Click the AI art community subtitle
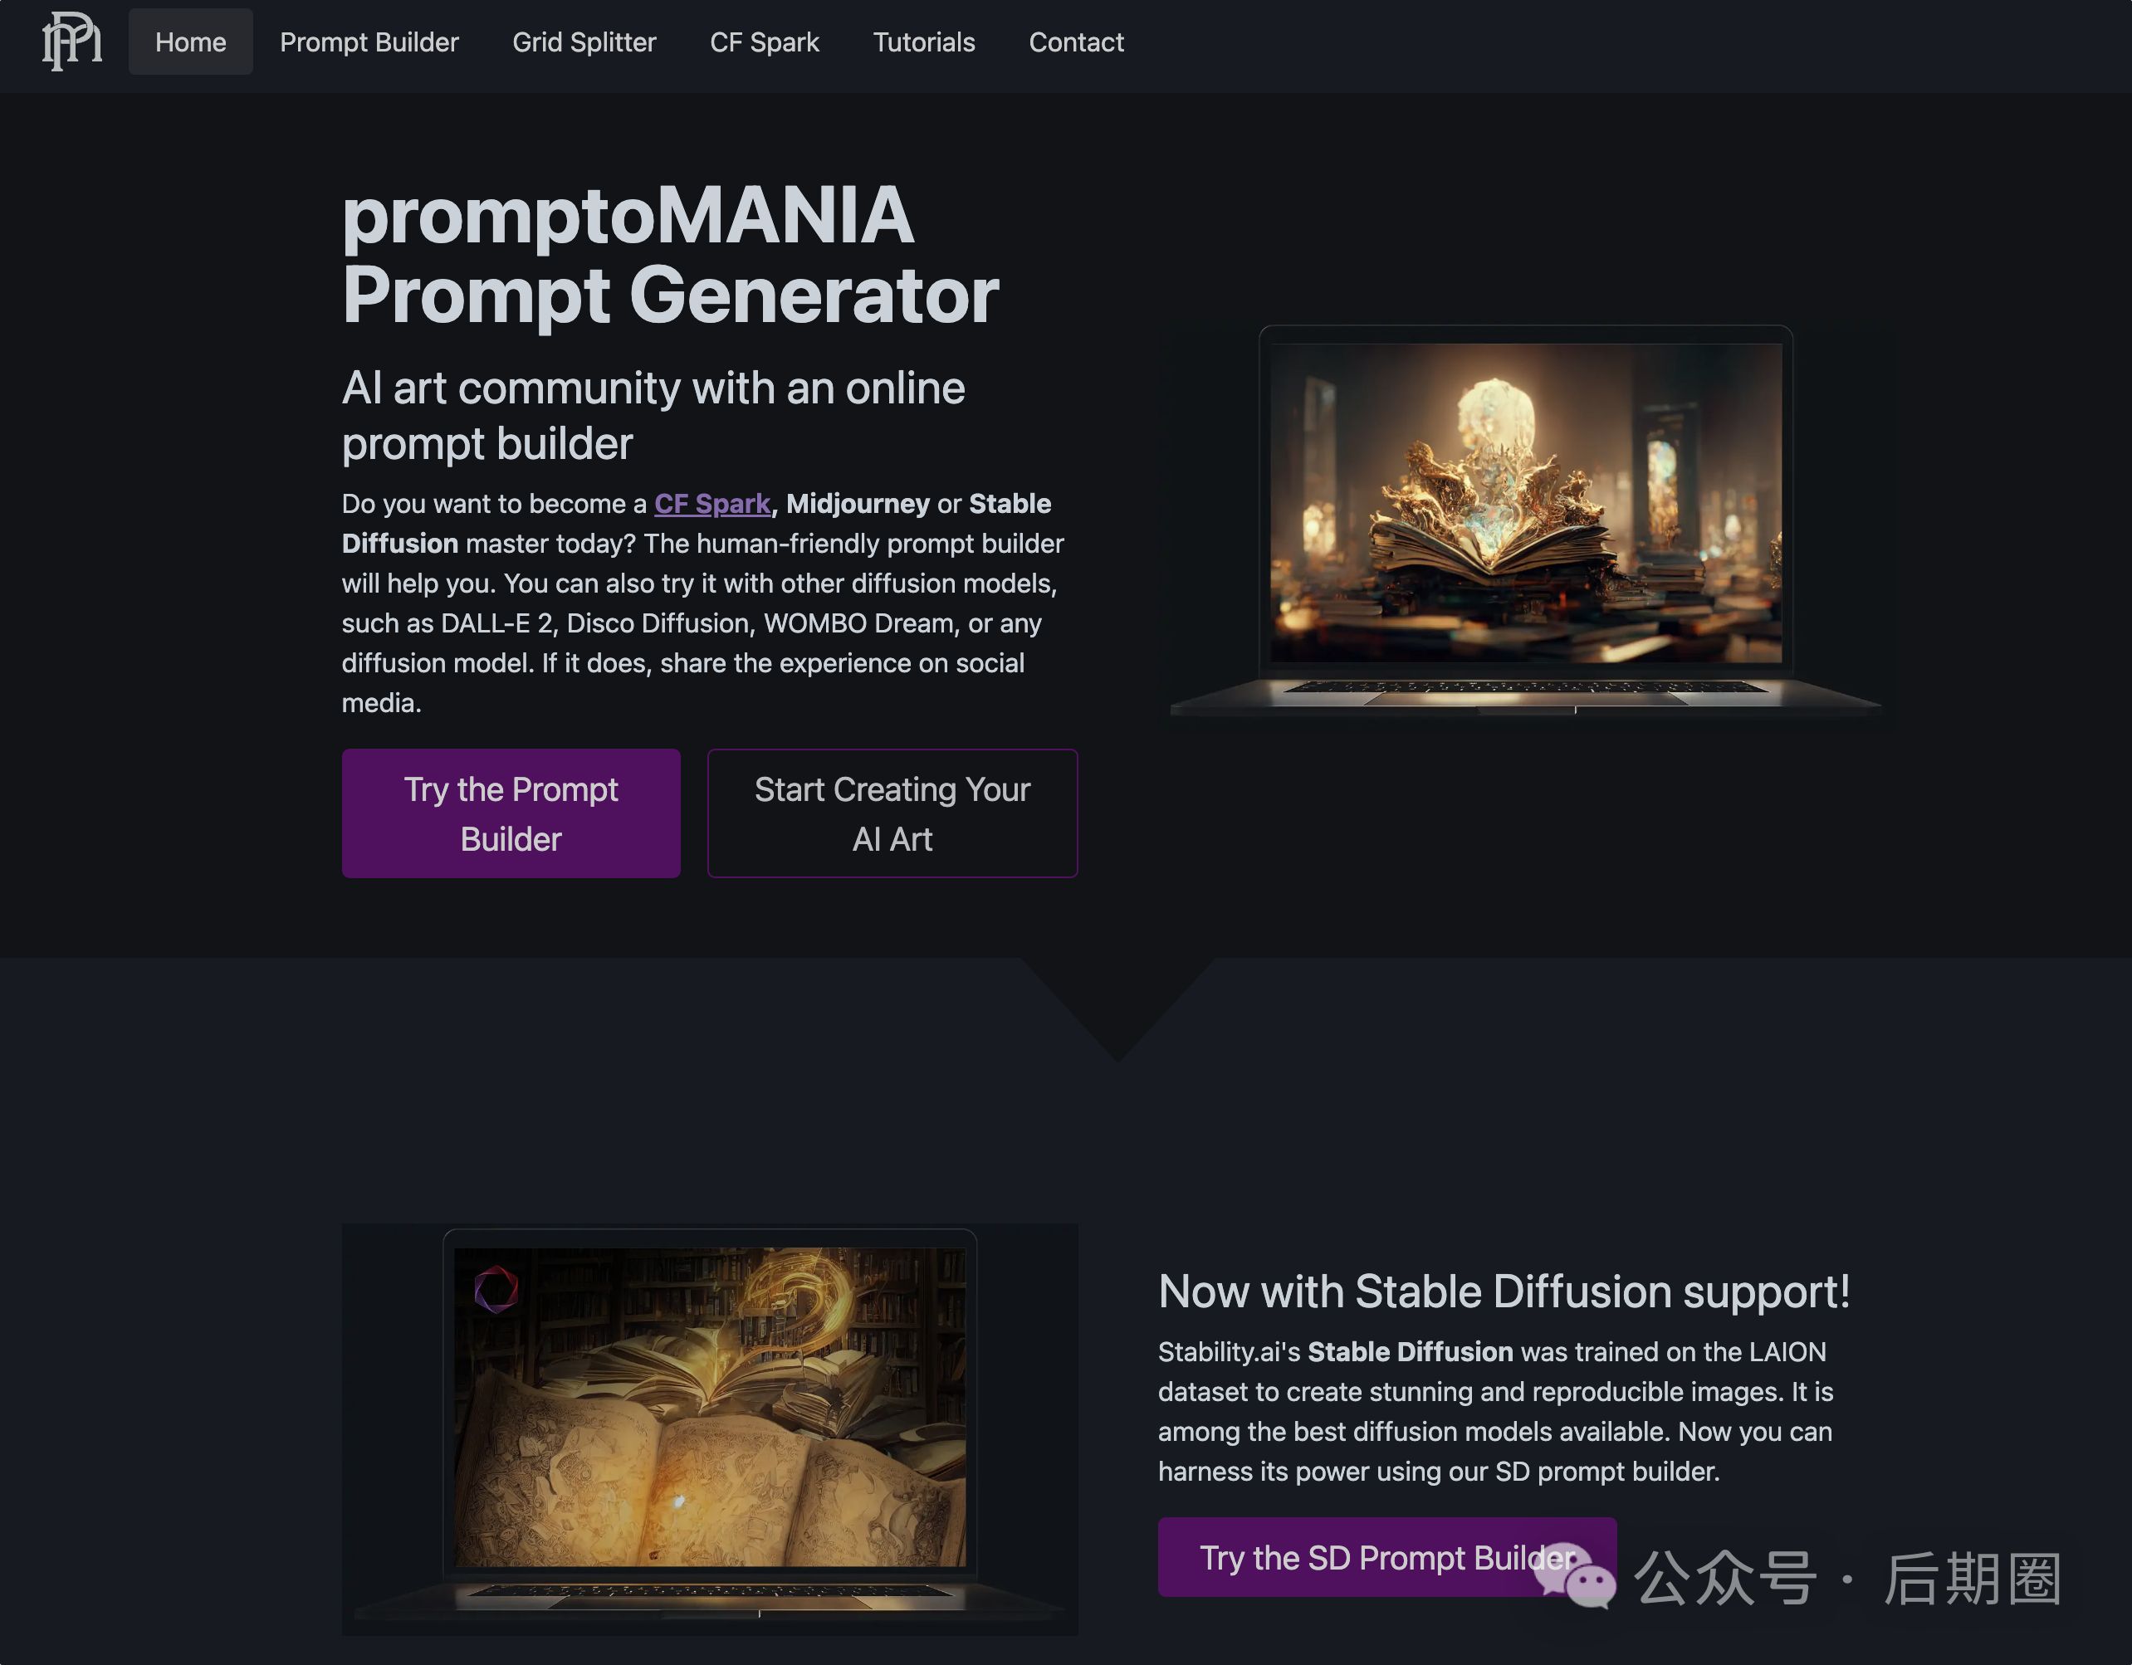The height and width of the screenshot is (1665, 2132). tap(653, 416)
